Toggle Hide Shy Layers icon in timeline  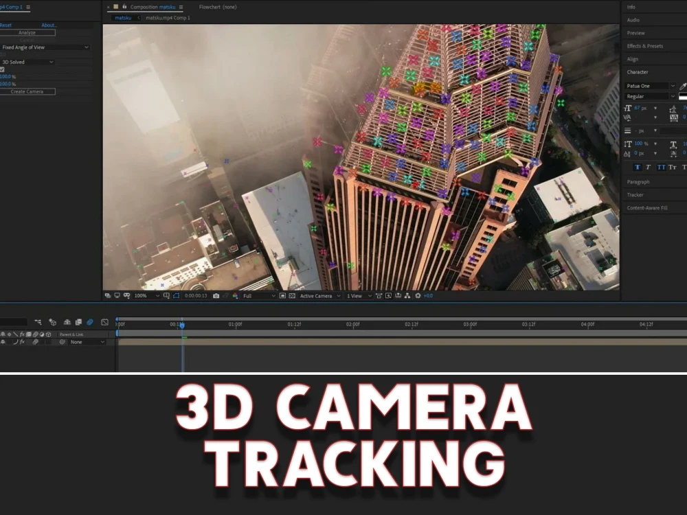(x=67, y=322)
